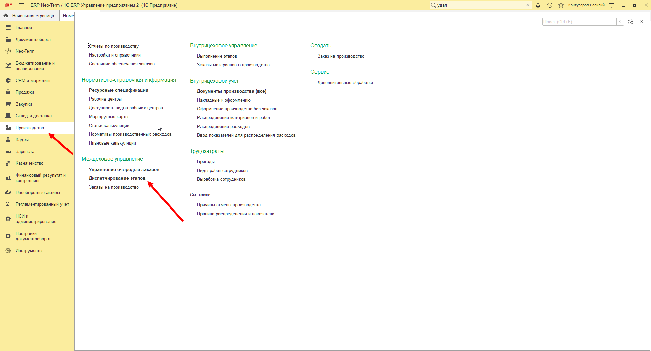Open the Инструменты section
The height and width of the screenshot is (351, 651).
[37, 251]
